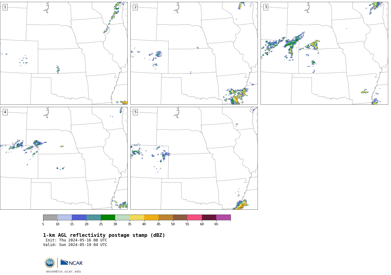Click the number 5 panel label

click(135, 112)
